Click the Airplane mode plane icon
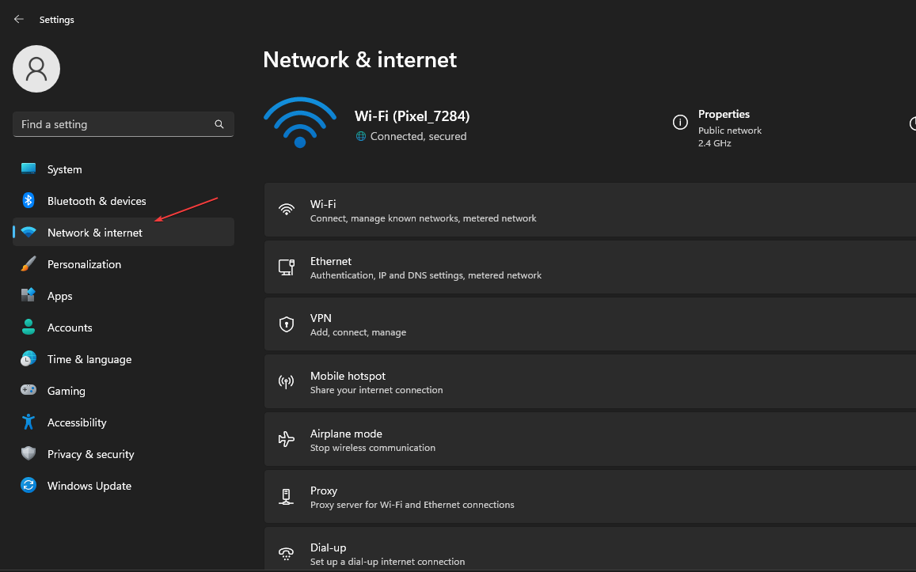Screen dimensions: 916x572 click(287, 440)
